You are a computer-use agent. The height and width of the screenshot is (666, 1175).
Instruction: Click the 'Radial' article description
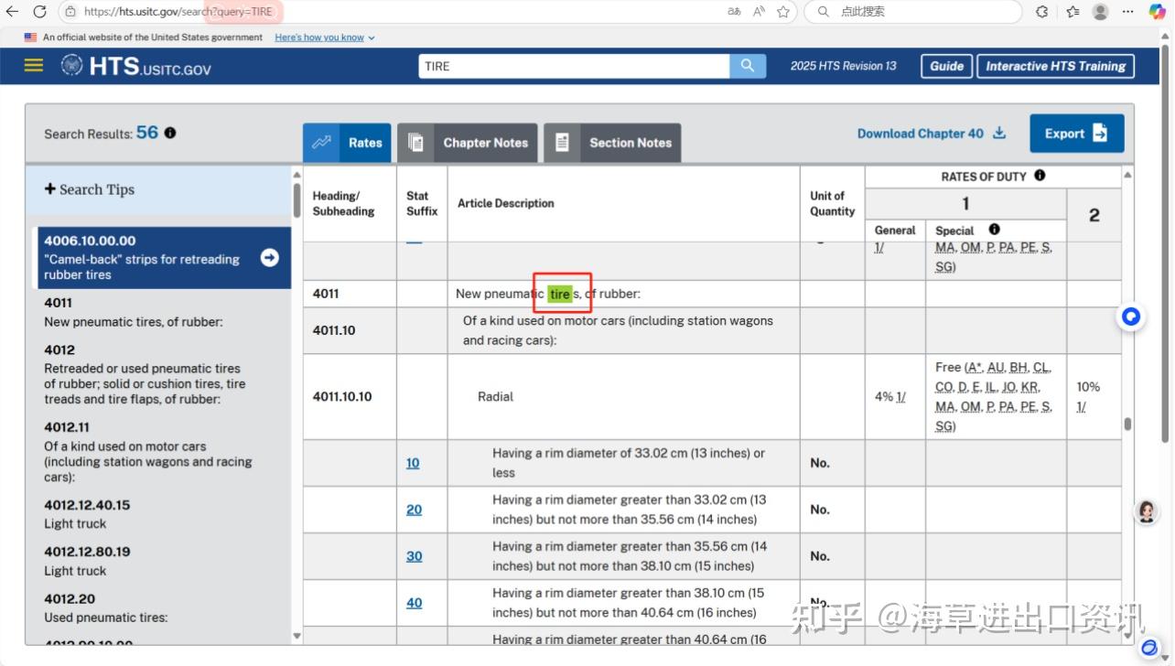[495, 397]
